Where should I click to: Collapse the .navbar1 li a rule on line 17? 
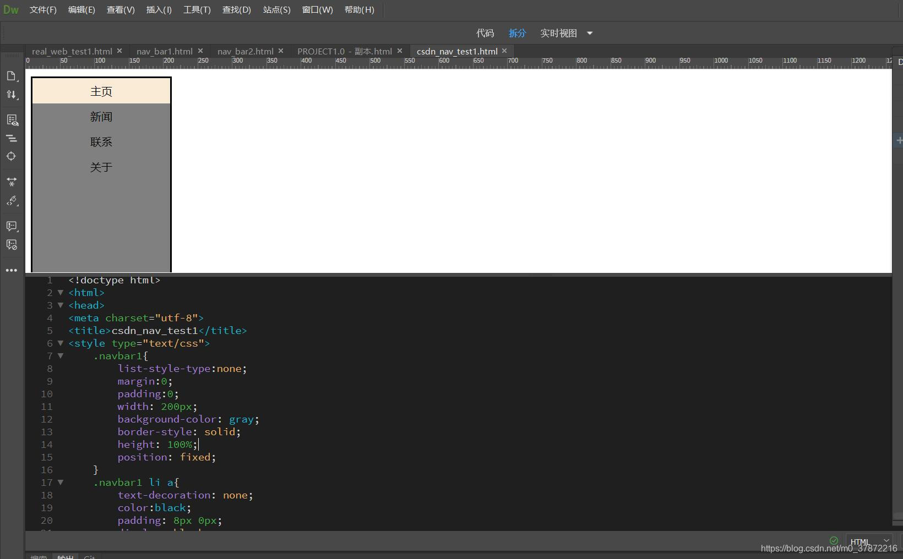[61, 483]
